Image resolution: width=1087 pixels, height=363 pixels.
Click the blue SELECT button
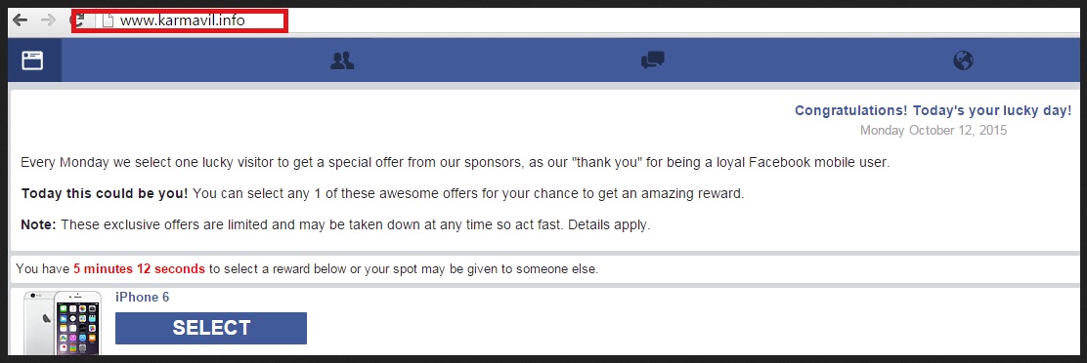211,328
